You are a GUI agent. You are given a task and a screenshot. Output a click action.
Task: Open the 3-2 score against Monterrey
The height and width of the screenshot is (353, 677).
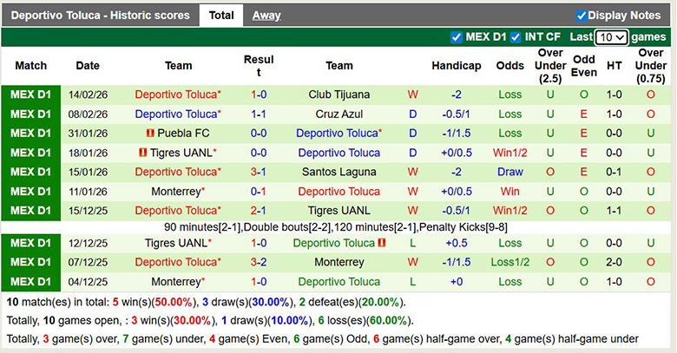259,262
